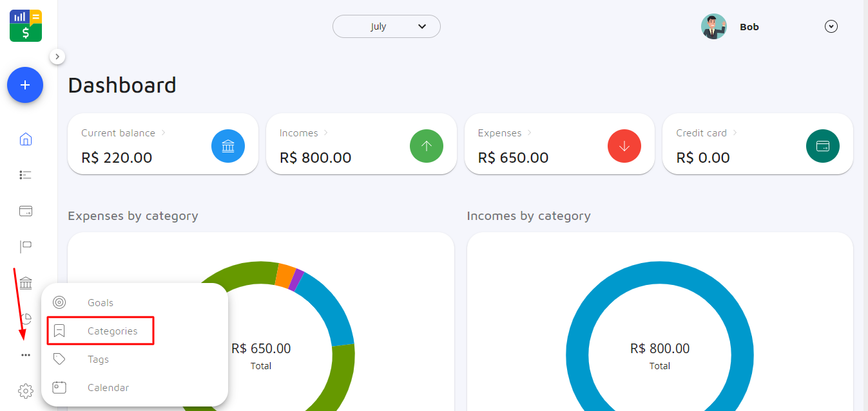Select Goals in the popup menu

[x=134, y=302]
